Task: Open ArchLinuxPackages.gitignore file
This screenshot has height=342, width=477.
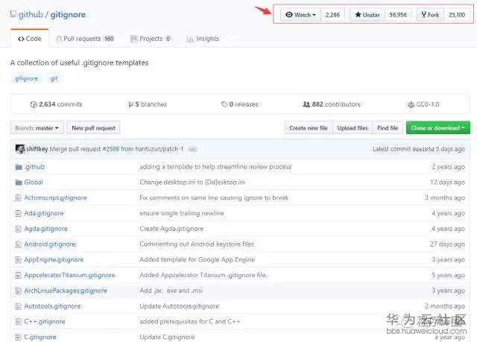Action: click(x=66, y=291)
